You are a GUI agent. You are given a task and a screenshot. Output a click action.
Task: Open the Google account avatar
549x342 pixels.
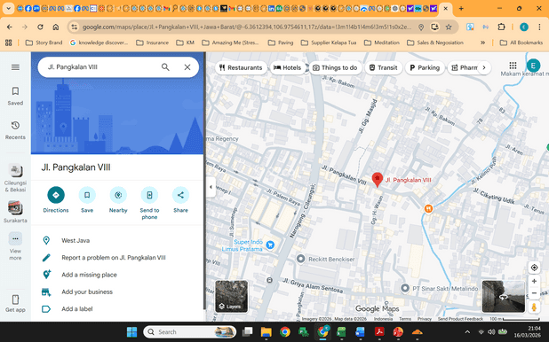click(533, 66)
